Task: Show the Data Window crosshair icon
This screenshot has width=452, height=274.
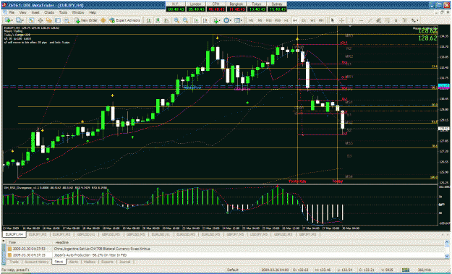Action: (40, 20)
